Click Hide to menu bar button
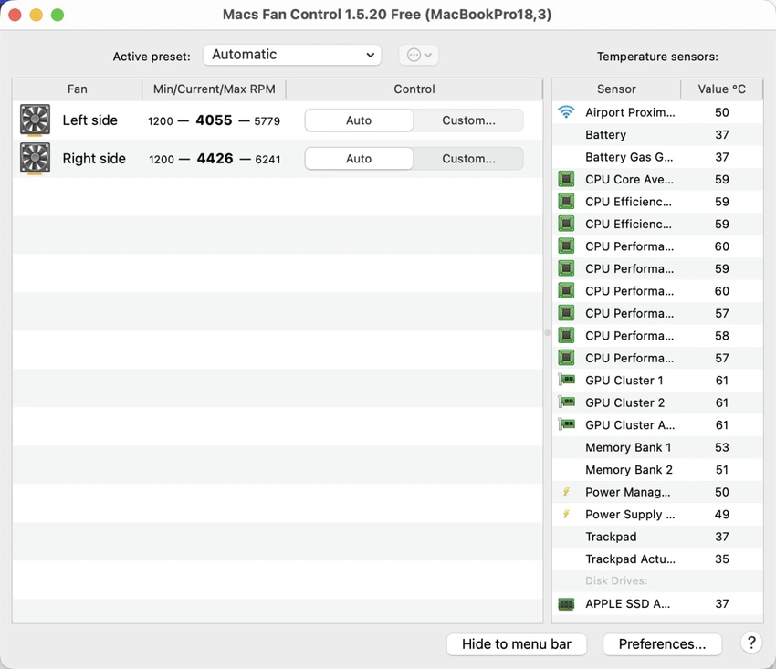 pos(517,644)
